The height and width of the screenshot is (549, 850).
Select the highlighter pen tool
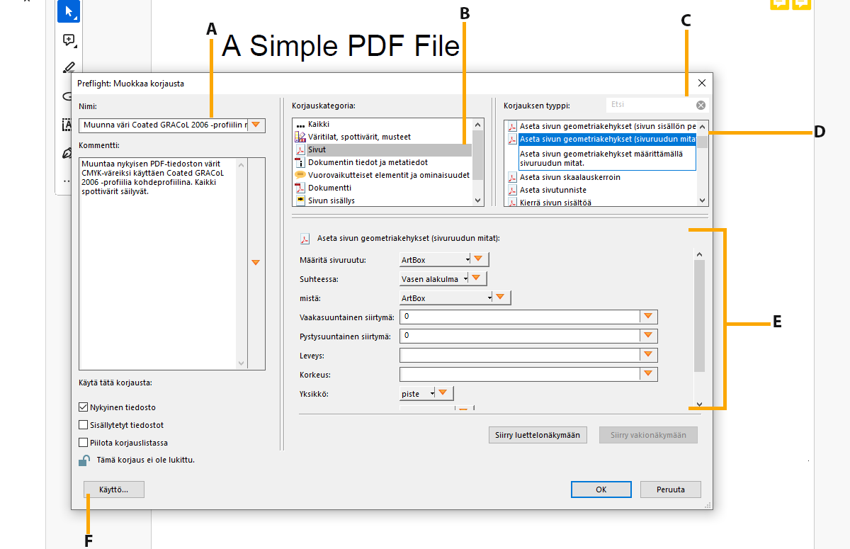(69, 68)
